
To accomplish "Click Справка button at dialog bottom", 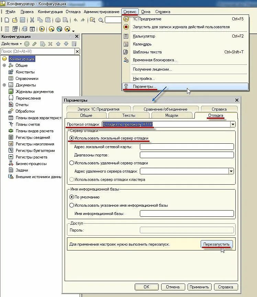I will click(x=226, y=287).
